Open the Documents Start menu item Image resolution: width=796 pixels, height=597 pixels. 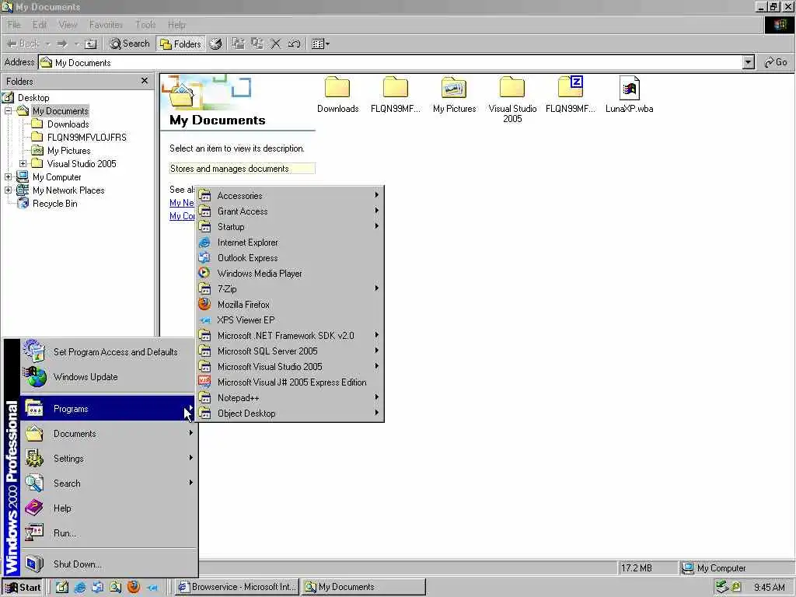pos(107,434)
